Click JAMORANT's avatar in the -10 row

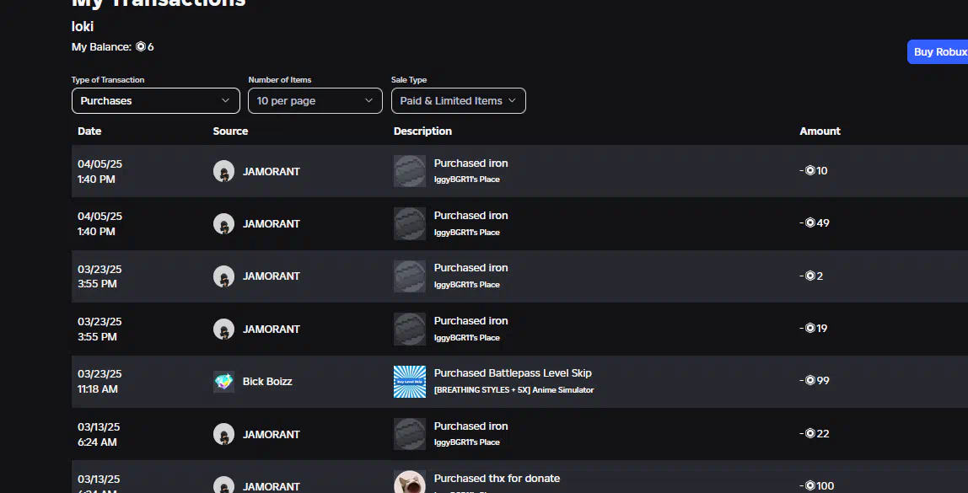click(x=223, y=172)
